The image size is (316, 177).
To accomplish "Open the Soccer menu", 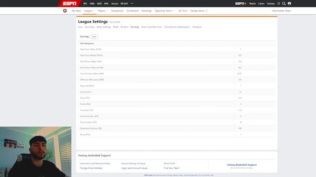I will point(115,3).
